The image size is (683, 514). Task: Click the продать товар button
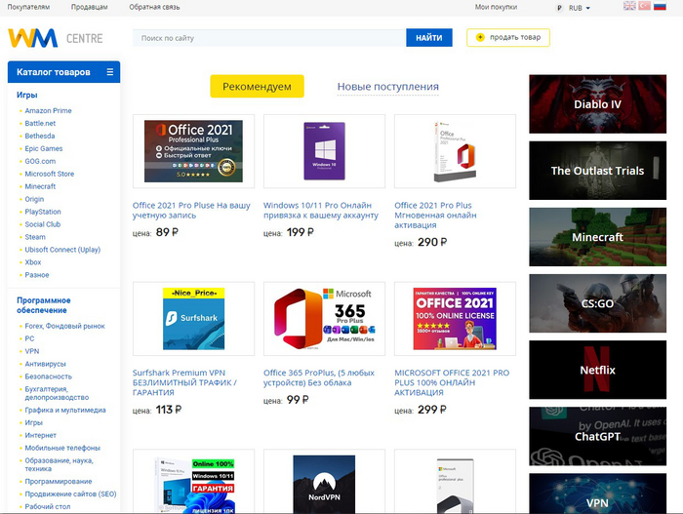coord(508,38)
